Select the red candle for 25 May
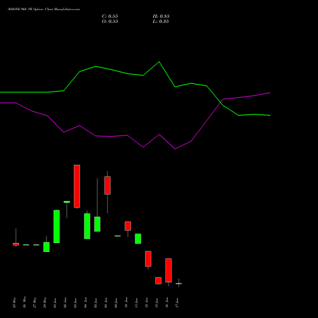 coord(16,244)
